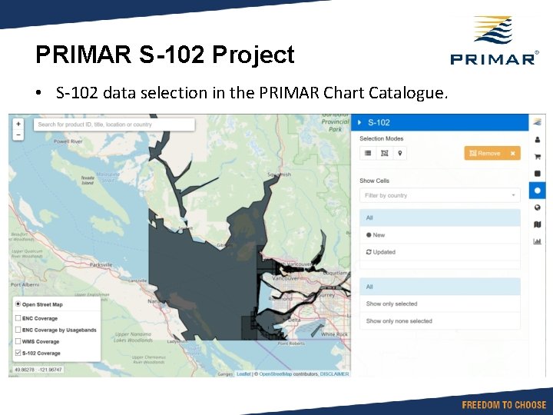Select area rectangle selection mode icon
Screen dimensions: 553x415
385,153
